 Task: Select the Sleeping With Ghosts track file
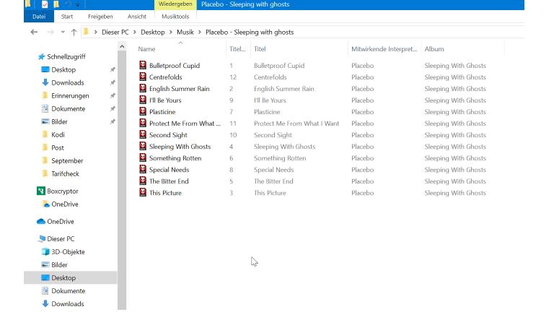click(x=180, y=147)
